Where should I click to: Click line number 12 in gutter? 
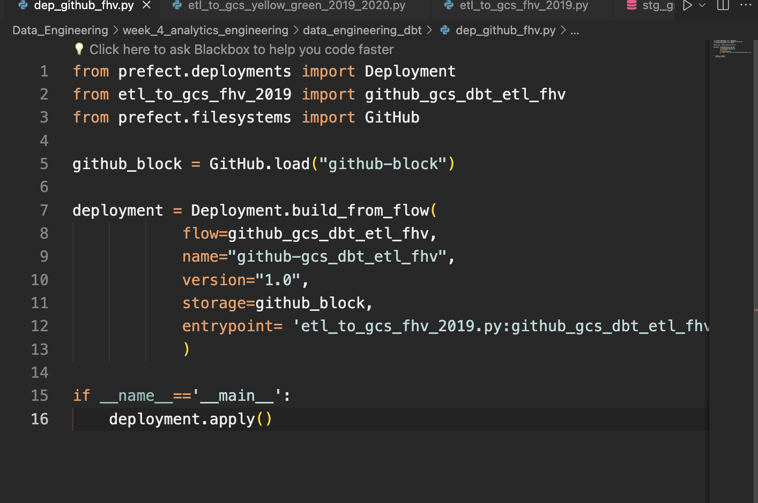(x=40, y=326)
